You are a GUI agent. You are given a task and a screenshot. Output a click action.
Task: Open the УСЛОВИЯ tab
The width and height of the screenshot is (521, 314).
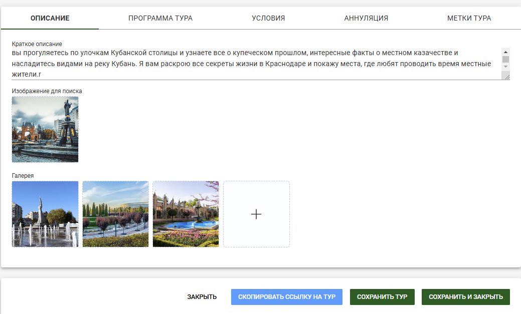(x=268, y=18)
